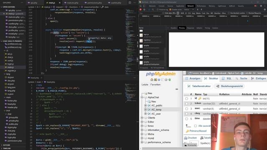The width and height of the screenshot is (267, 150).
Task: Click the editor more actions ellipsis
Action: pyautogui.click(x=134, y=3)
